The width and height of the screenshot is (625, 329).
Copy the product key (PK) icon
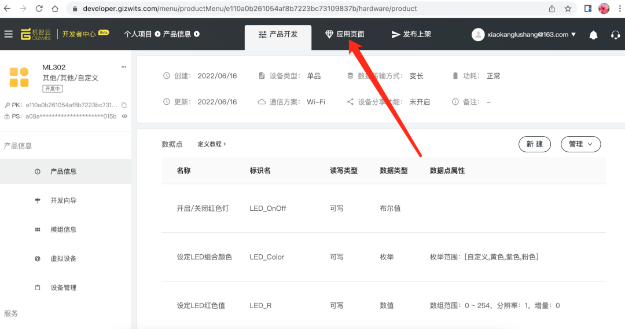pos(124,105)
